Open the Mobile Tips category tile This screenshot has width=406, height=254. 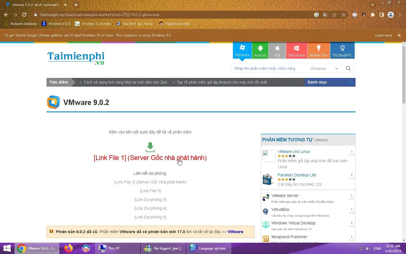[x=319, y=51]
